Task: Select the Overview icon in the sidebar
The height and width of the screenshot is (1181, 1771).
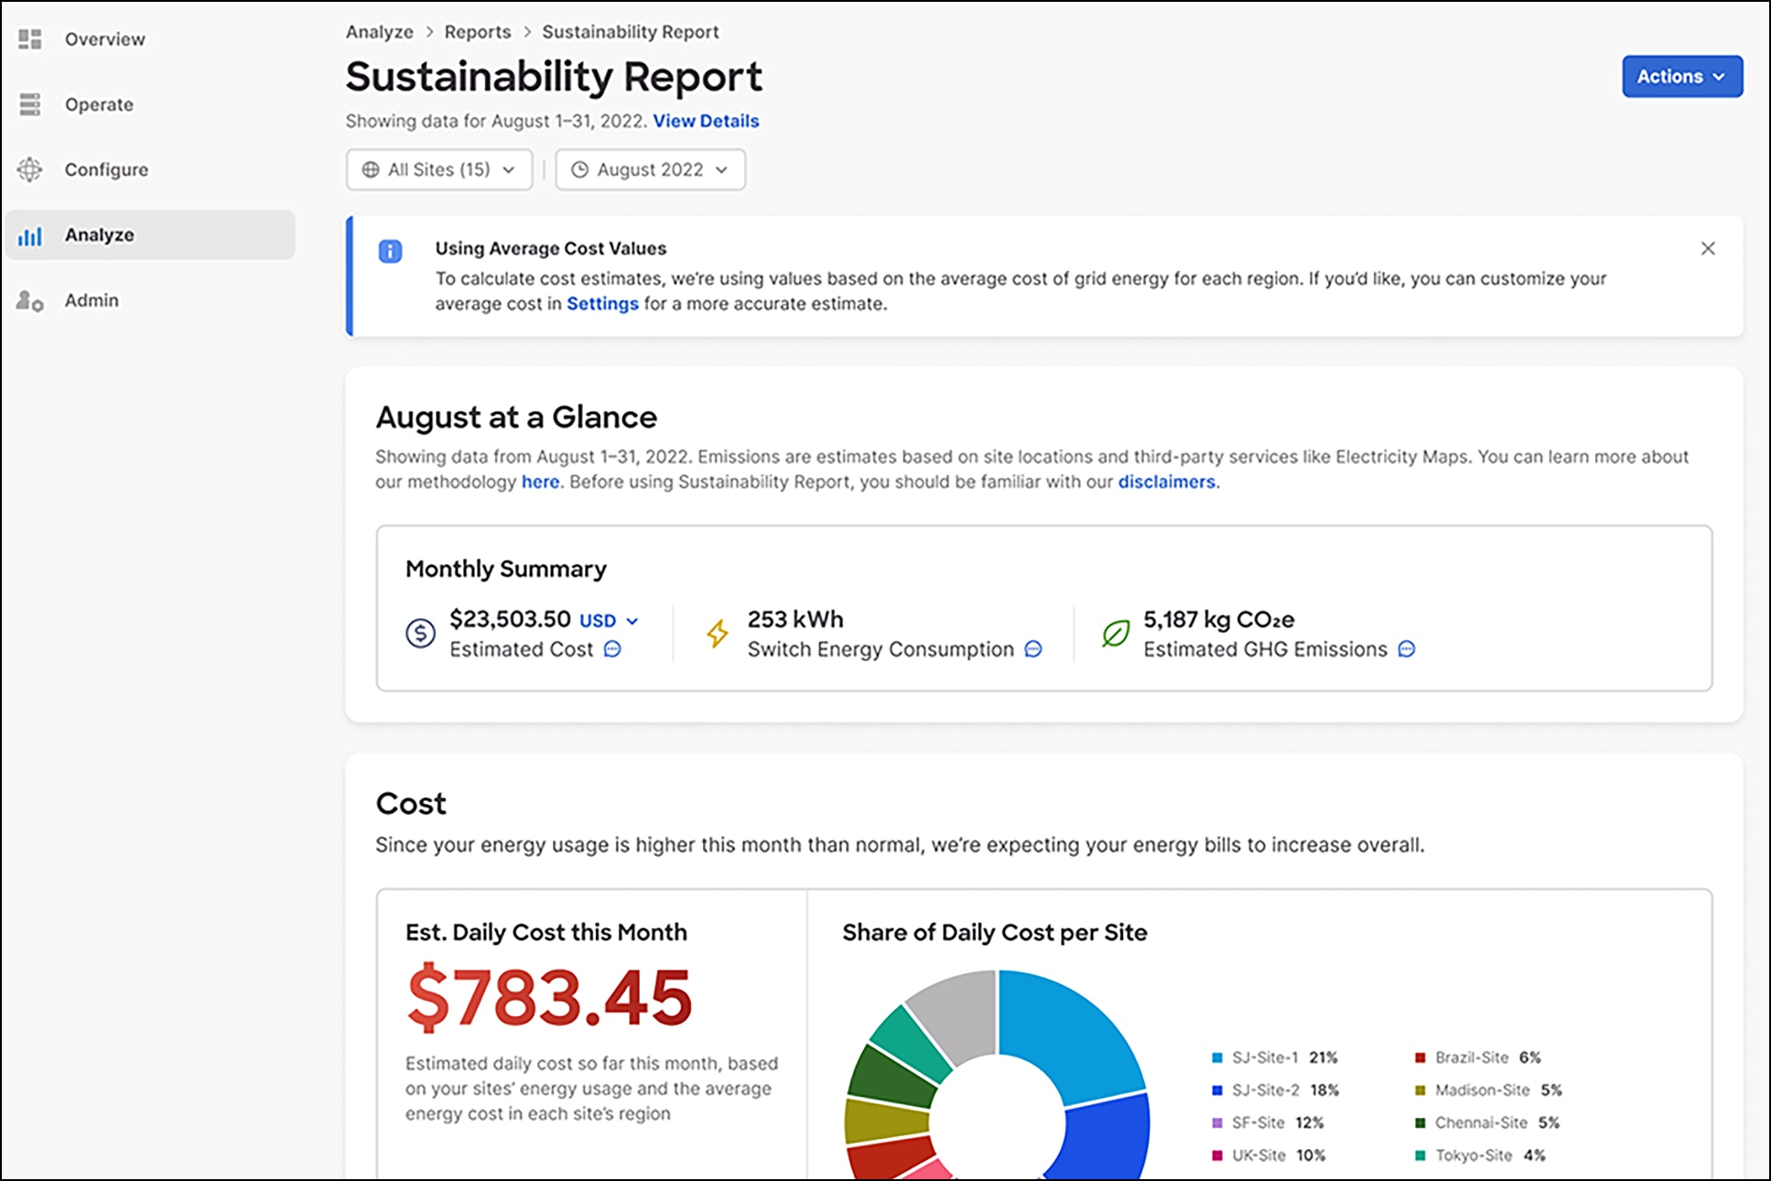Action: [30, 39]
